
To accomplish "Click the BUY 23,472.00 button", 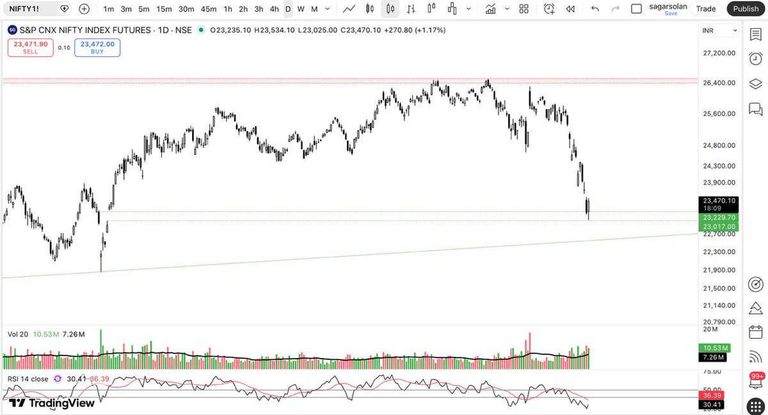I will coord(97,47).
